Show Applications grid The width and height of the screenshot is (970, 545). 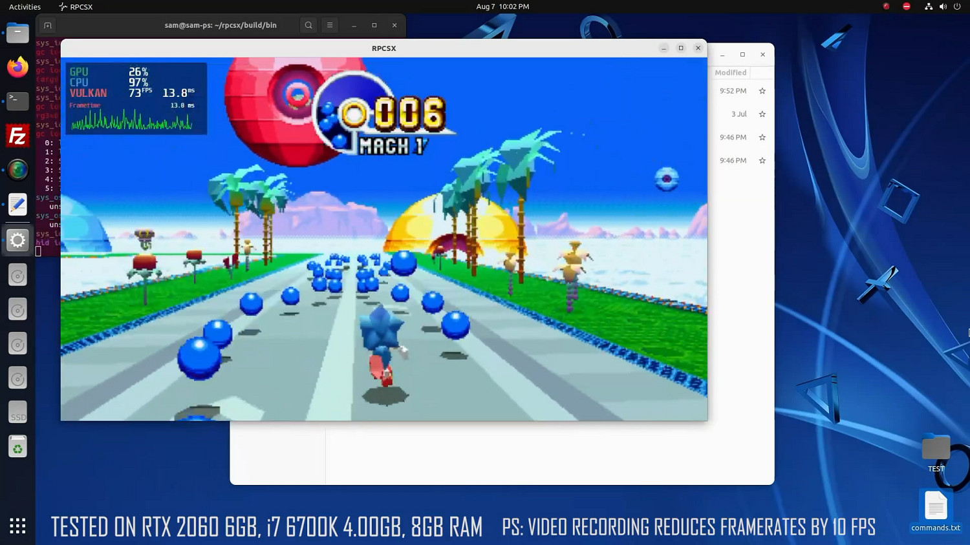coord(17,526)
